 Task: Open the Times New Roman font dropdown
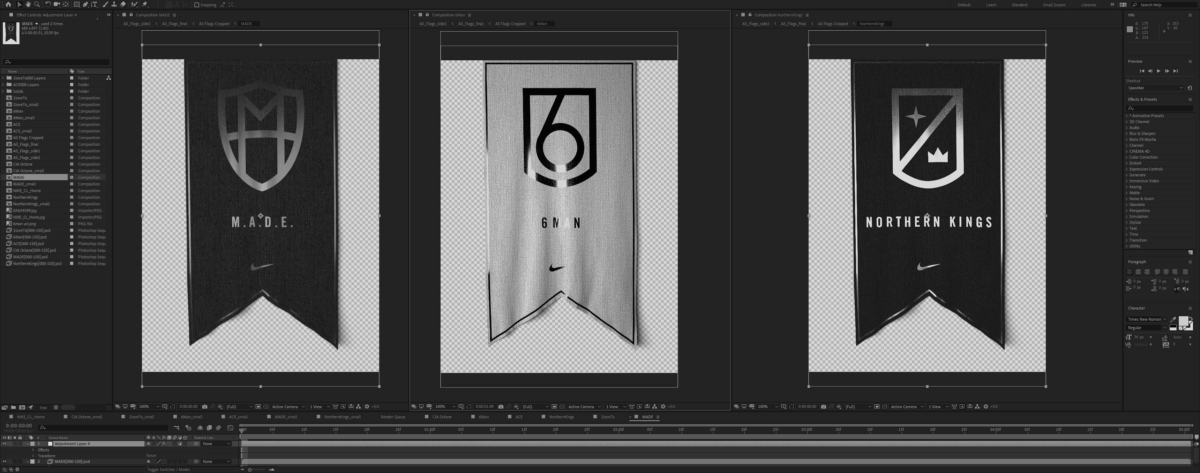click(x=1146, y=319)
